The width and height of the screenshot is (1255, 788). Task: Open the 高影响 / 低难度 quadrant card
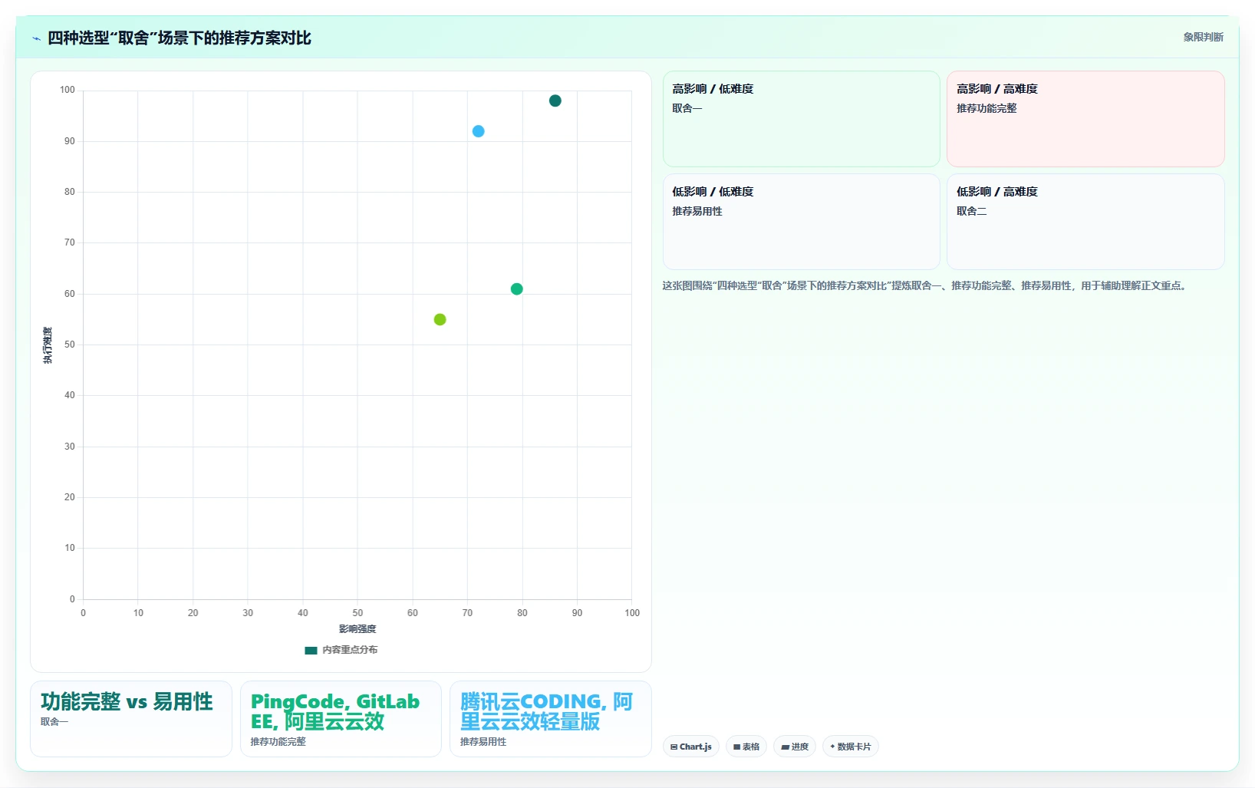tap(801, 119)
